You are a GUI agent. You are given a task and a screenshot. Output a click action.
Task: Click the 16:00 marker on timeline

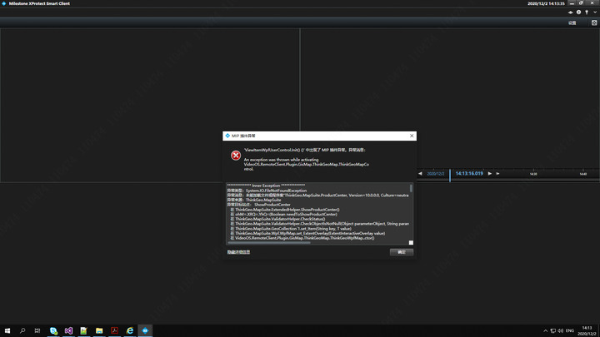coord(533,174)
